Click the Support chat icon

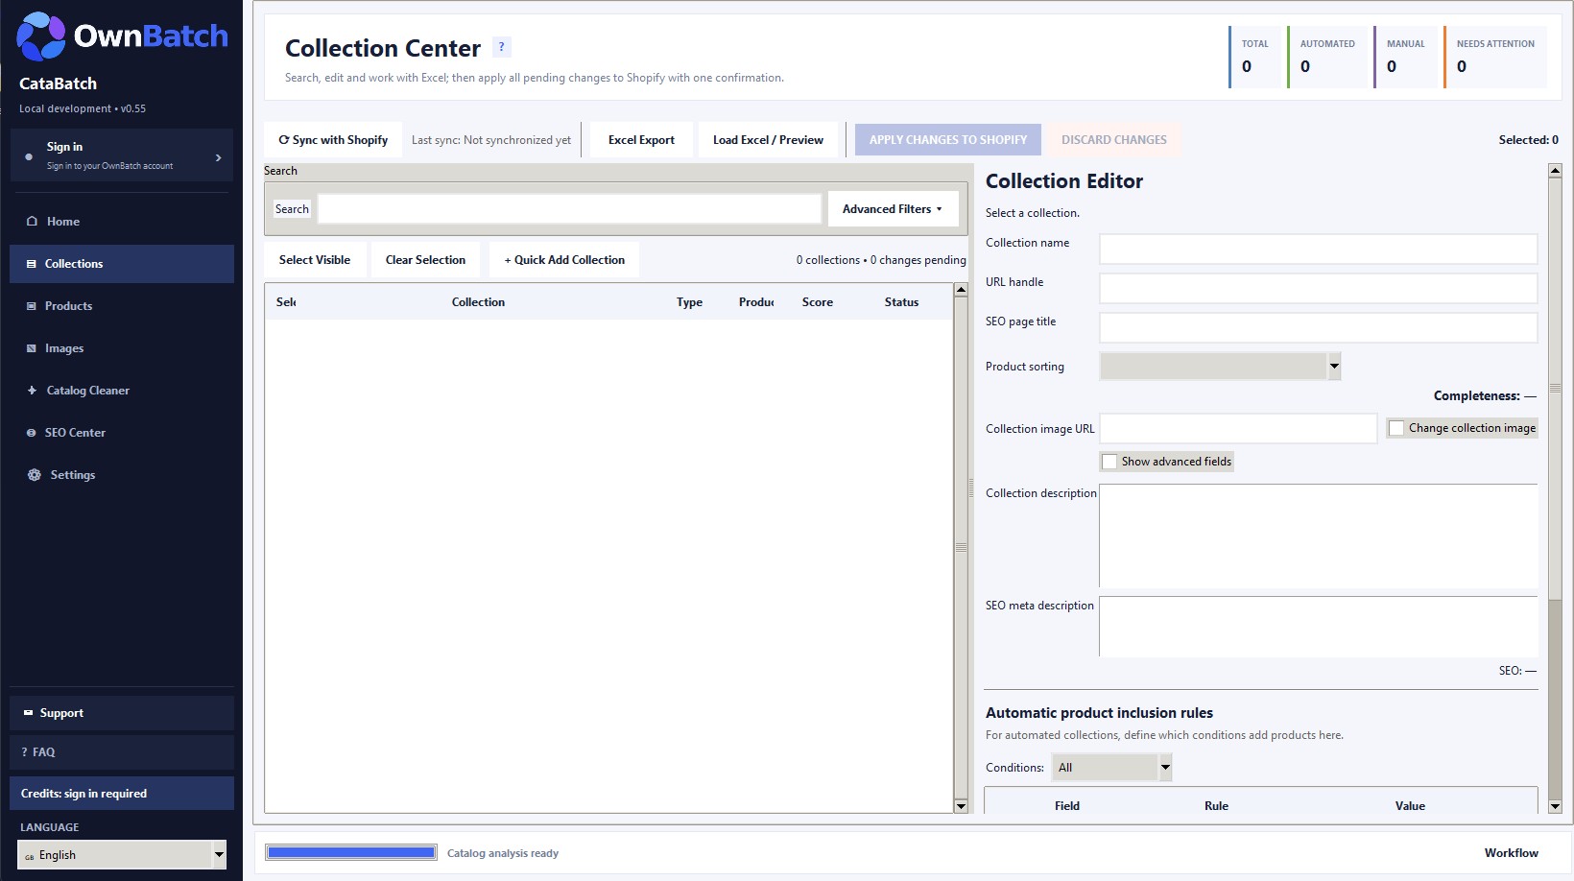click(28, 713)
